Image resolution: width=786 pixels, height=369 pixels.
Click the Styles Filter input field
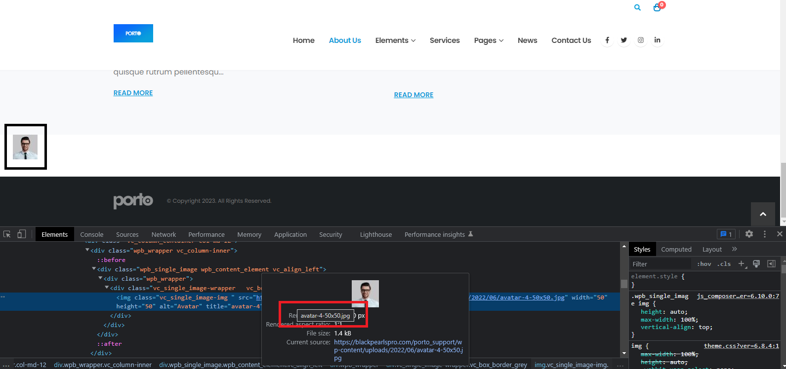661,264
